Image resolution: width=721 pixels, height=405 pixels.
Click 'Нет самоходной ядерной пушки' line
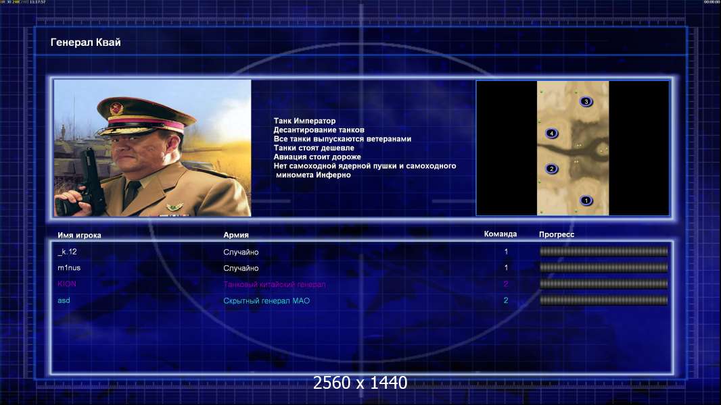pos(365,166)
